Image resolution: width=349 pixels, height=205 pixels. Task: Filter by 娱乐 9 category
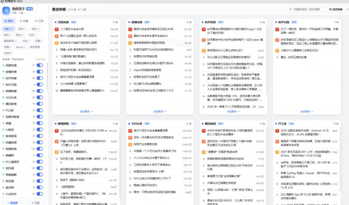7,35
